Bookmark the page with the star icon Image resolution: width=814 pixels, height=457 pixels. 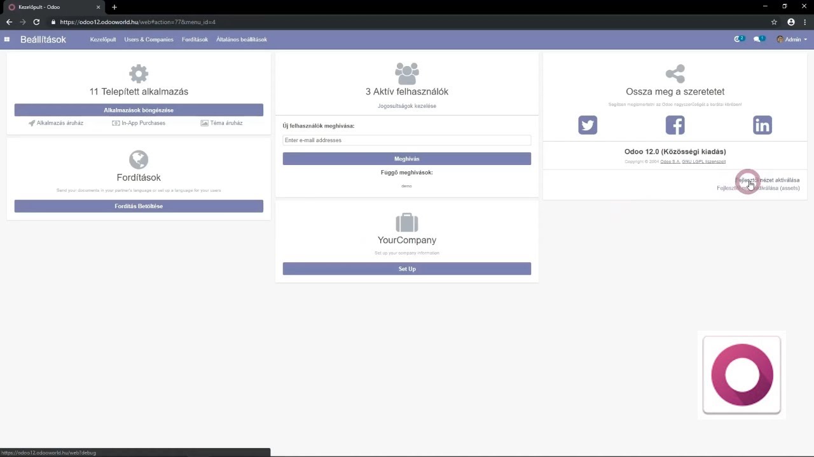coord(774,22)
